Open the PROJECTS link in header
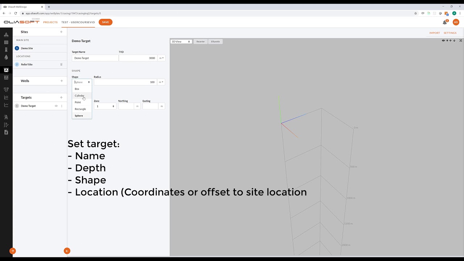Screen dimensions: 464x261 (50, 22)
